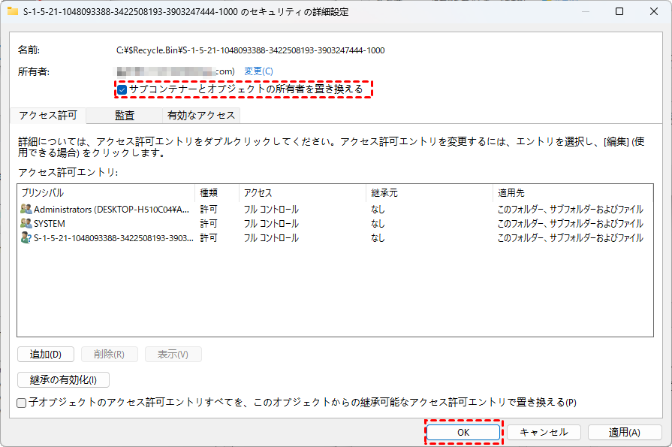Click the 継承元 column header

[x=428, y=193]
